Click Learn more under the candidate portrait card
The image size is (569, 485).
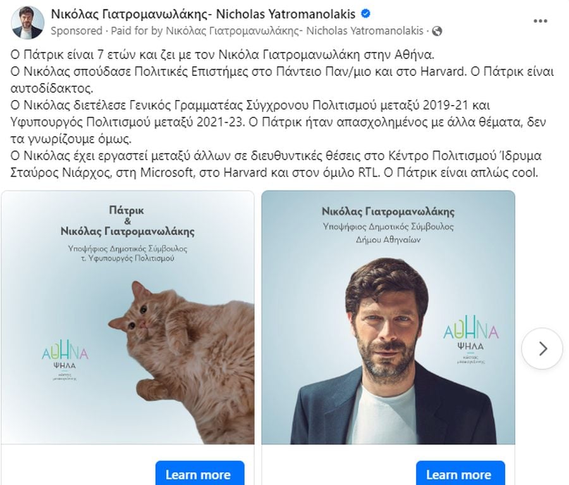460,474
